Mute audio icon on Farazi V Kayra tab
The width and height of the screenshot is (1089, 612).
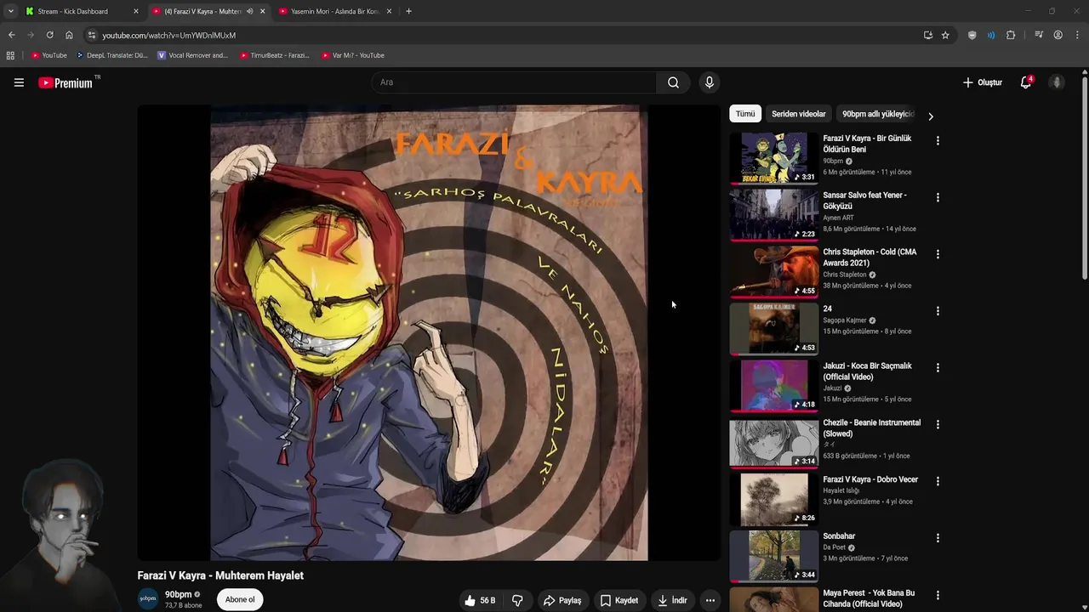(249, 11)
